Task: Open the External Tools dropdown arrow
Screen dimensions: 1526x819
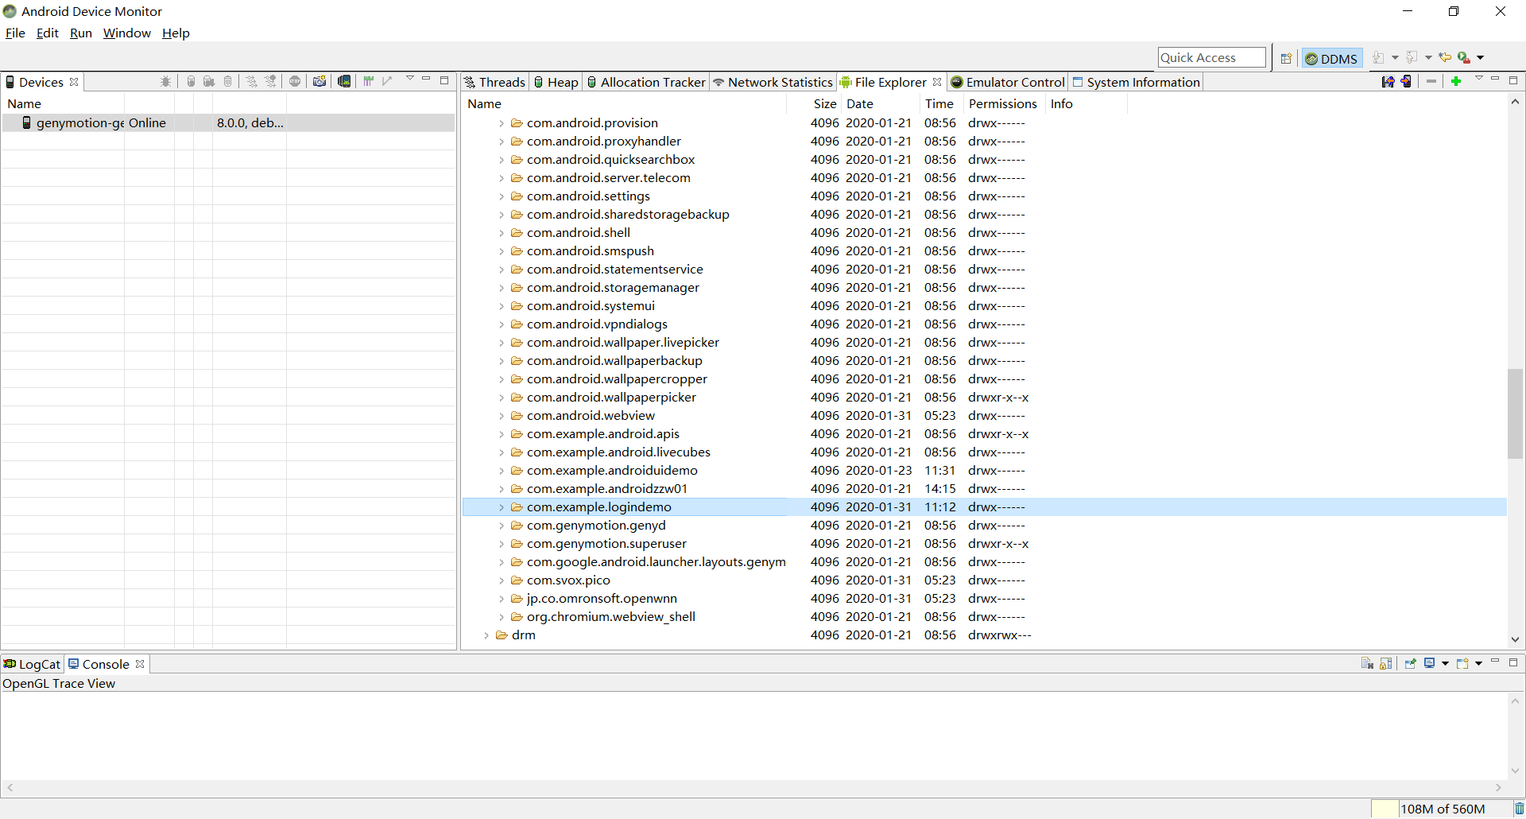Action: (x=1481, y=58)
